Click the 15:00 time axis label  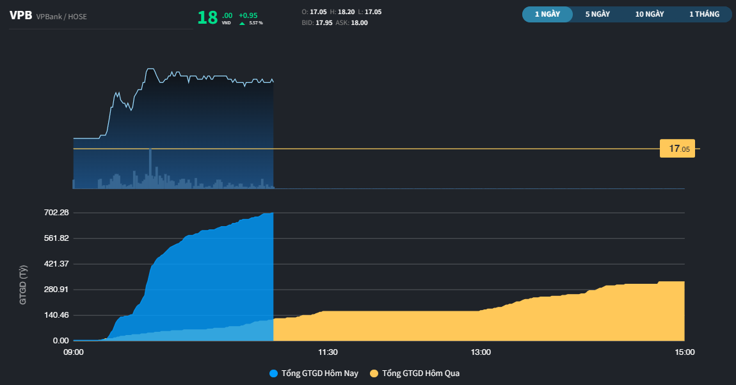coord(685,352)
